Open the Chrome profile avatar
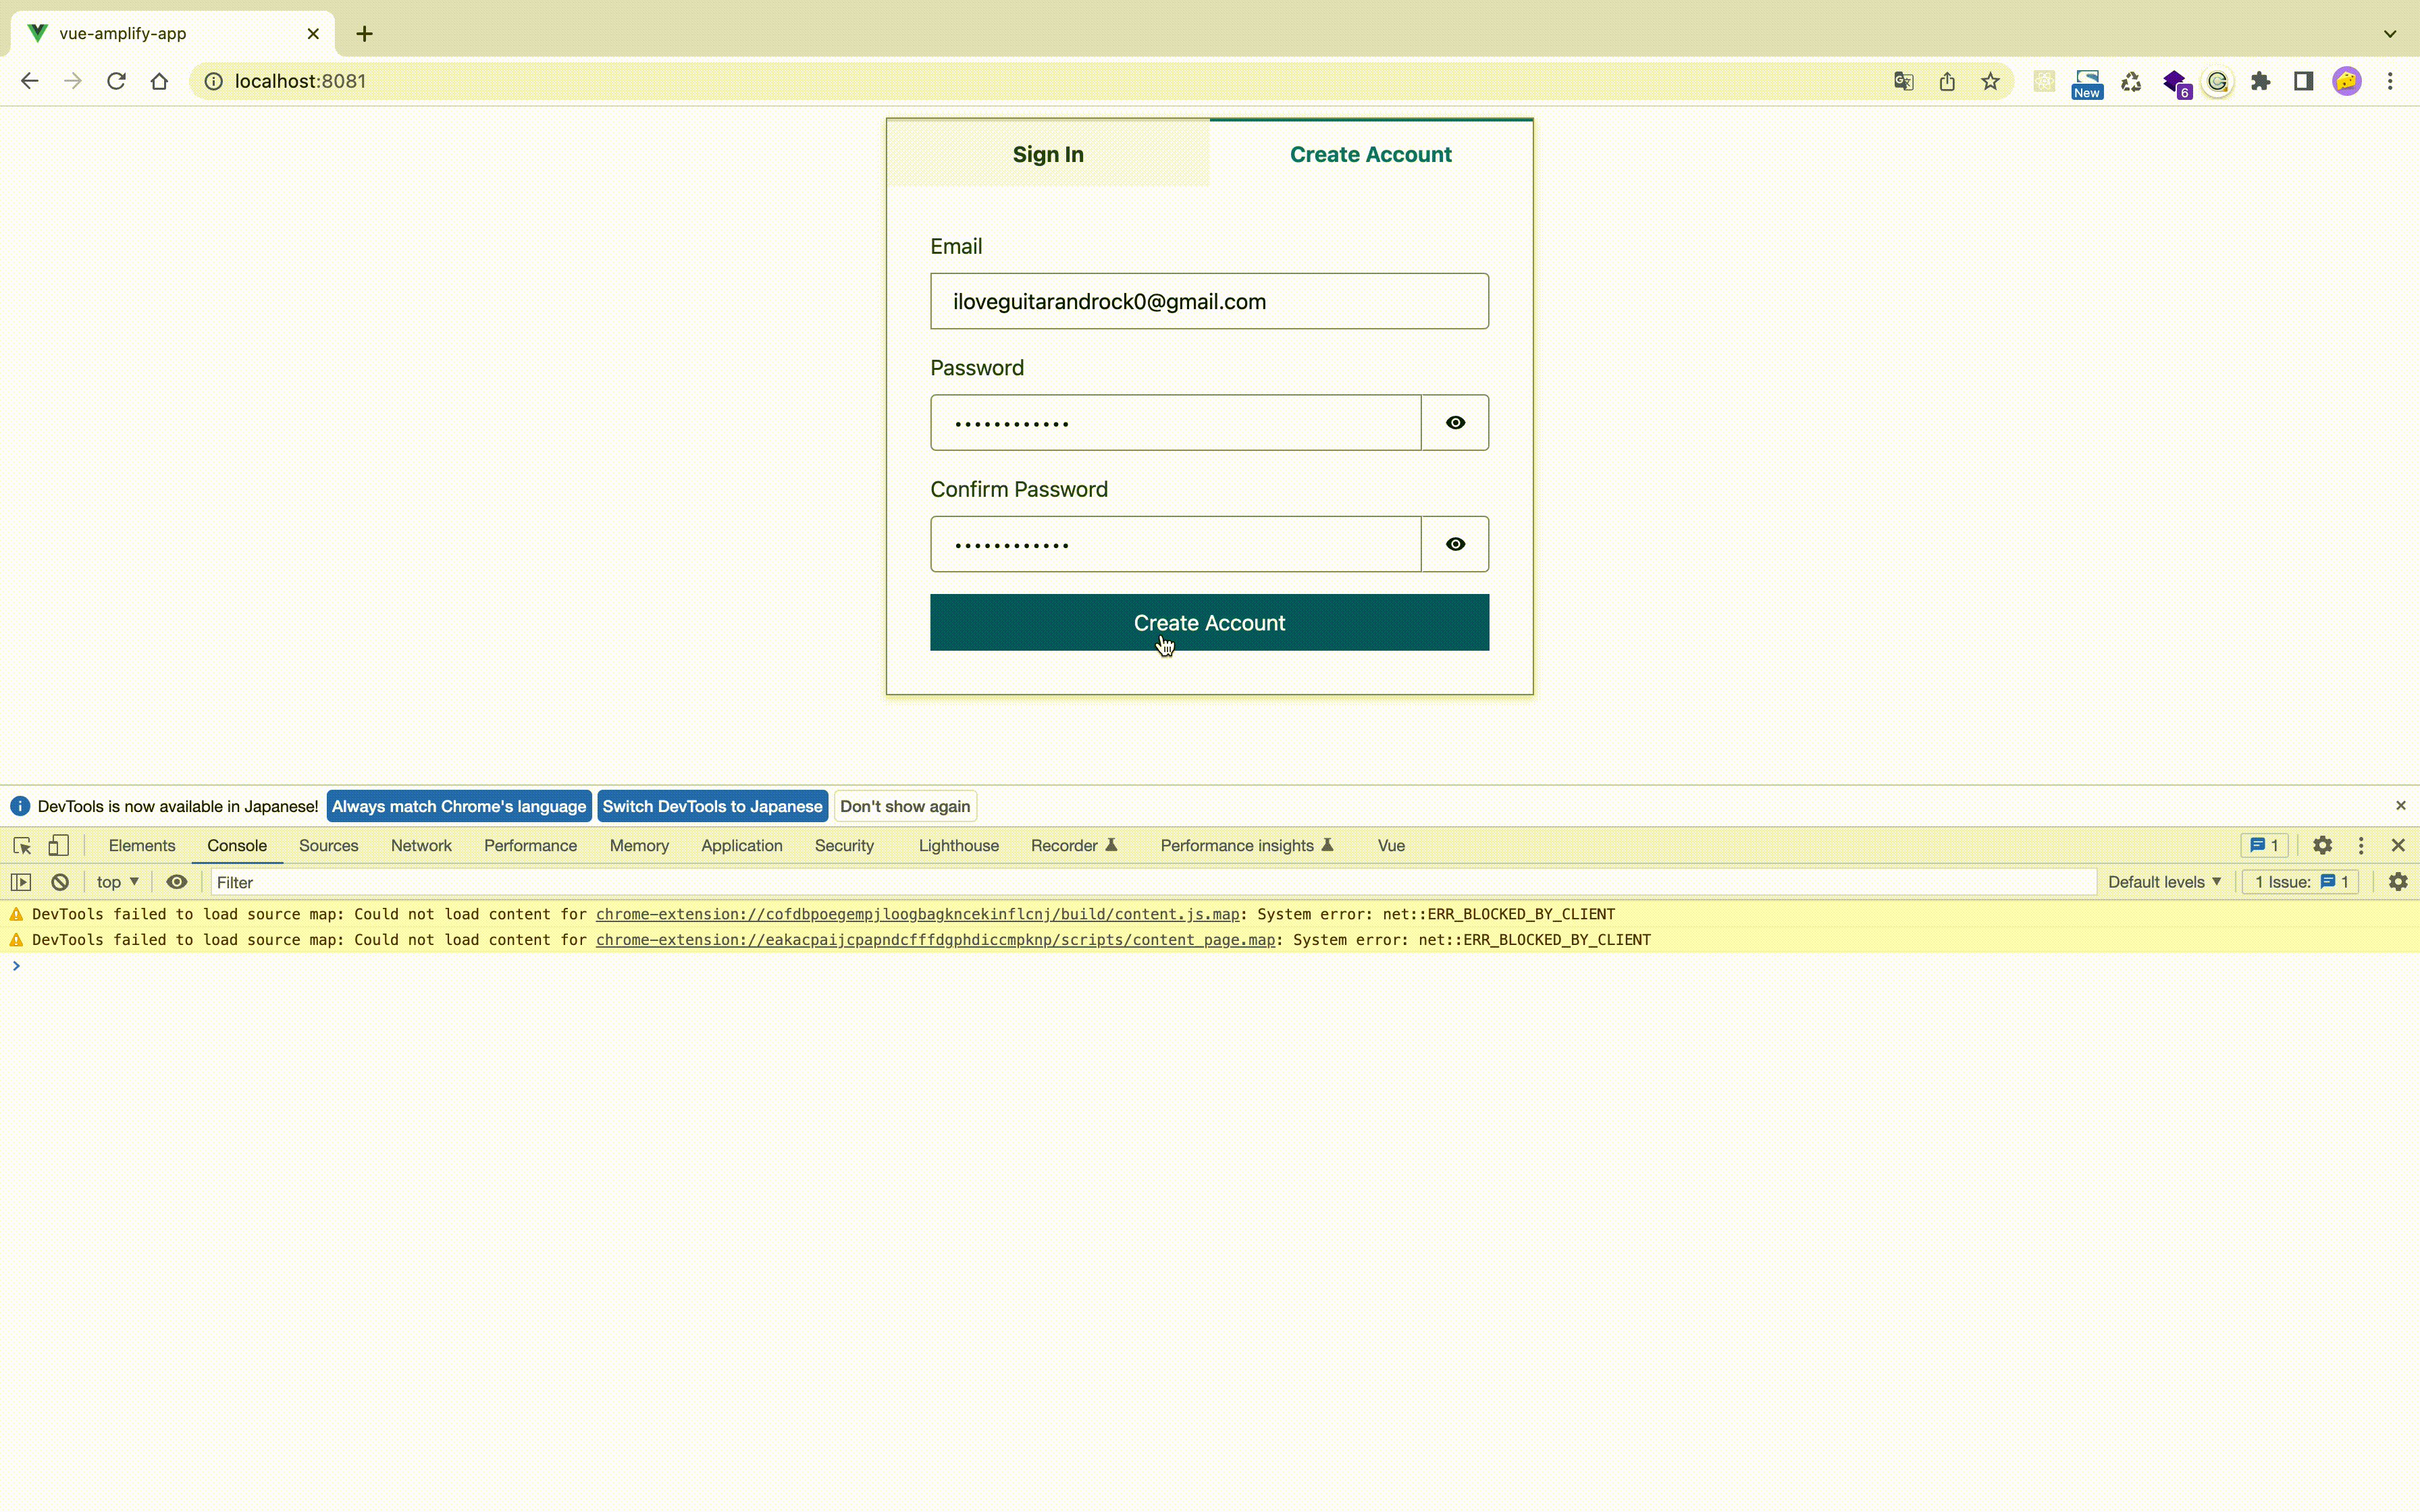Viewport: 2420px width, 1512px height. (2346, 81)
